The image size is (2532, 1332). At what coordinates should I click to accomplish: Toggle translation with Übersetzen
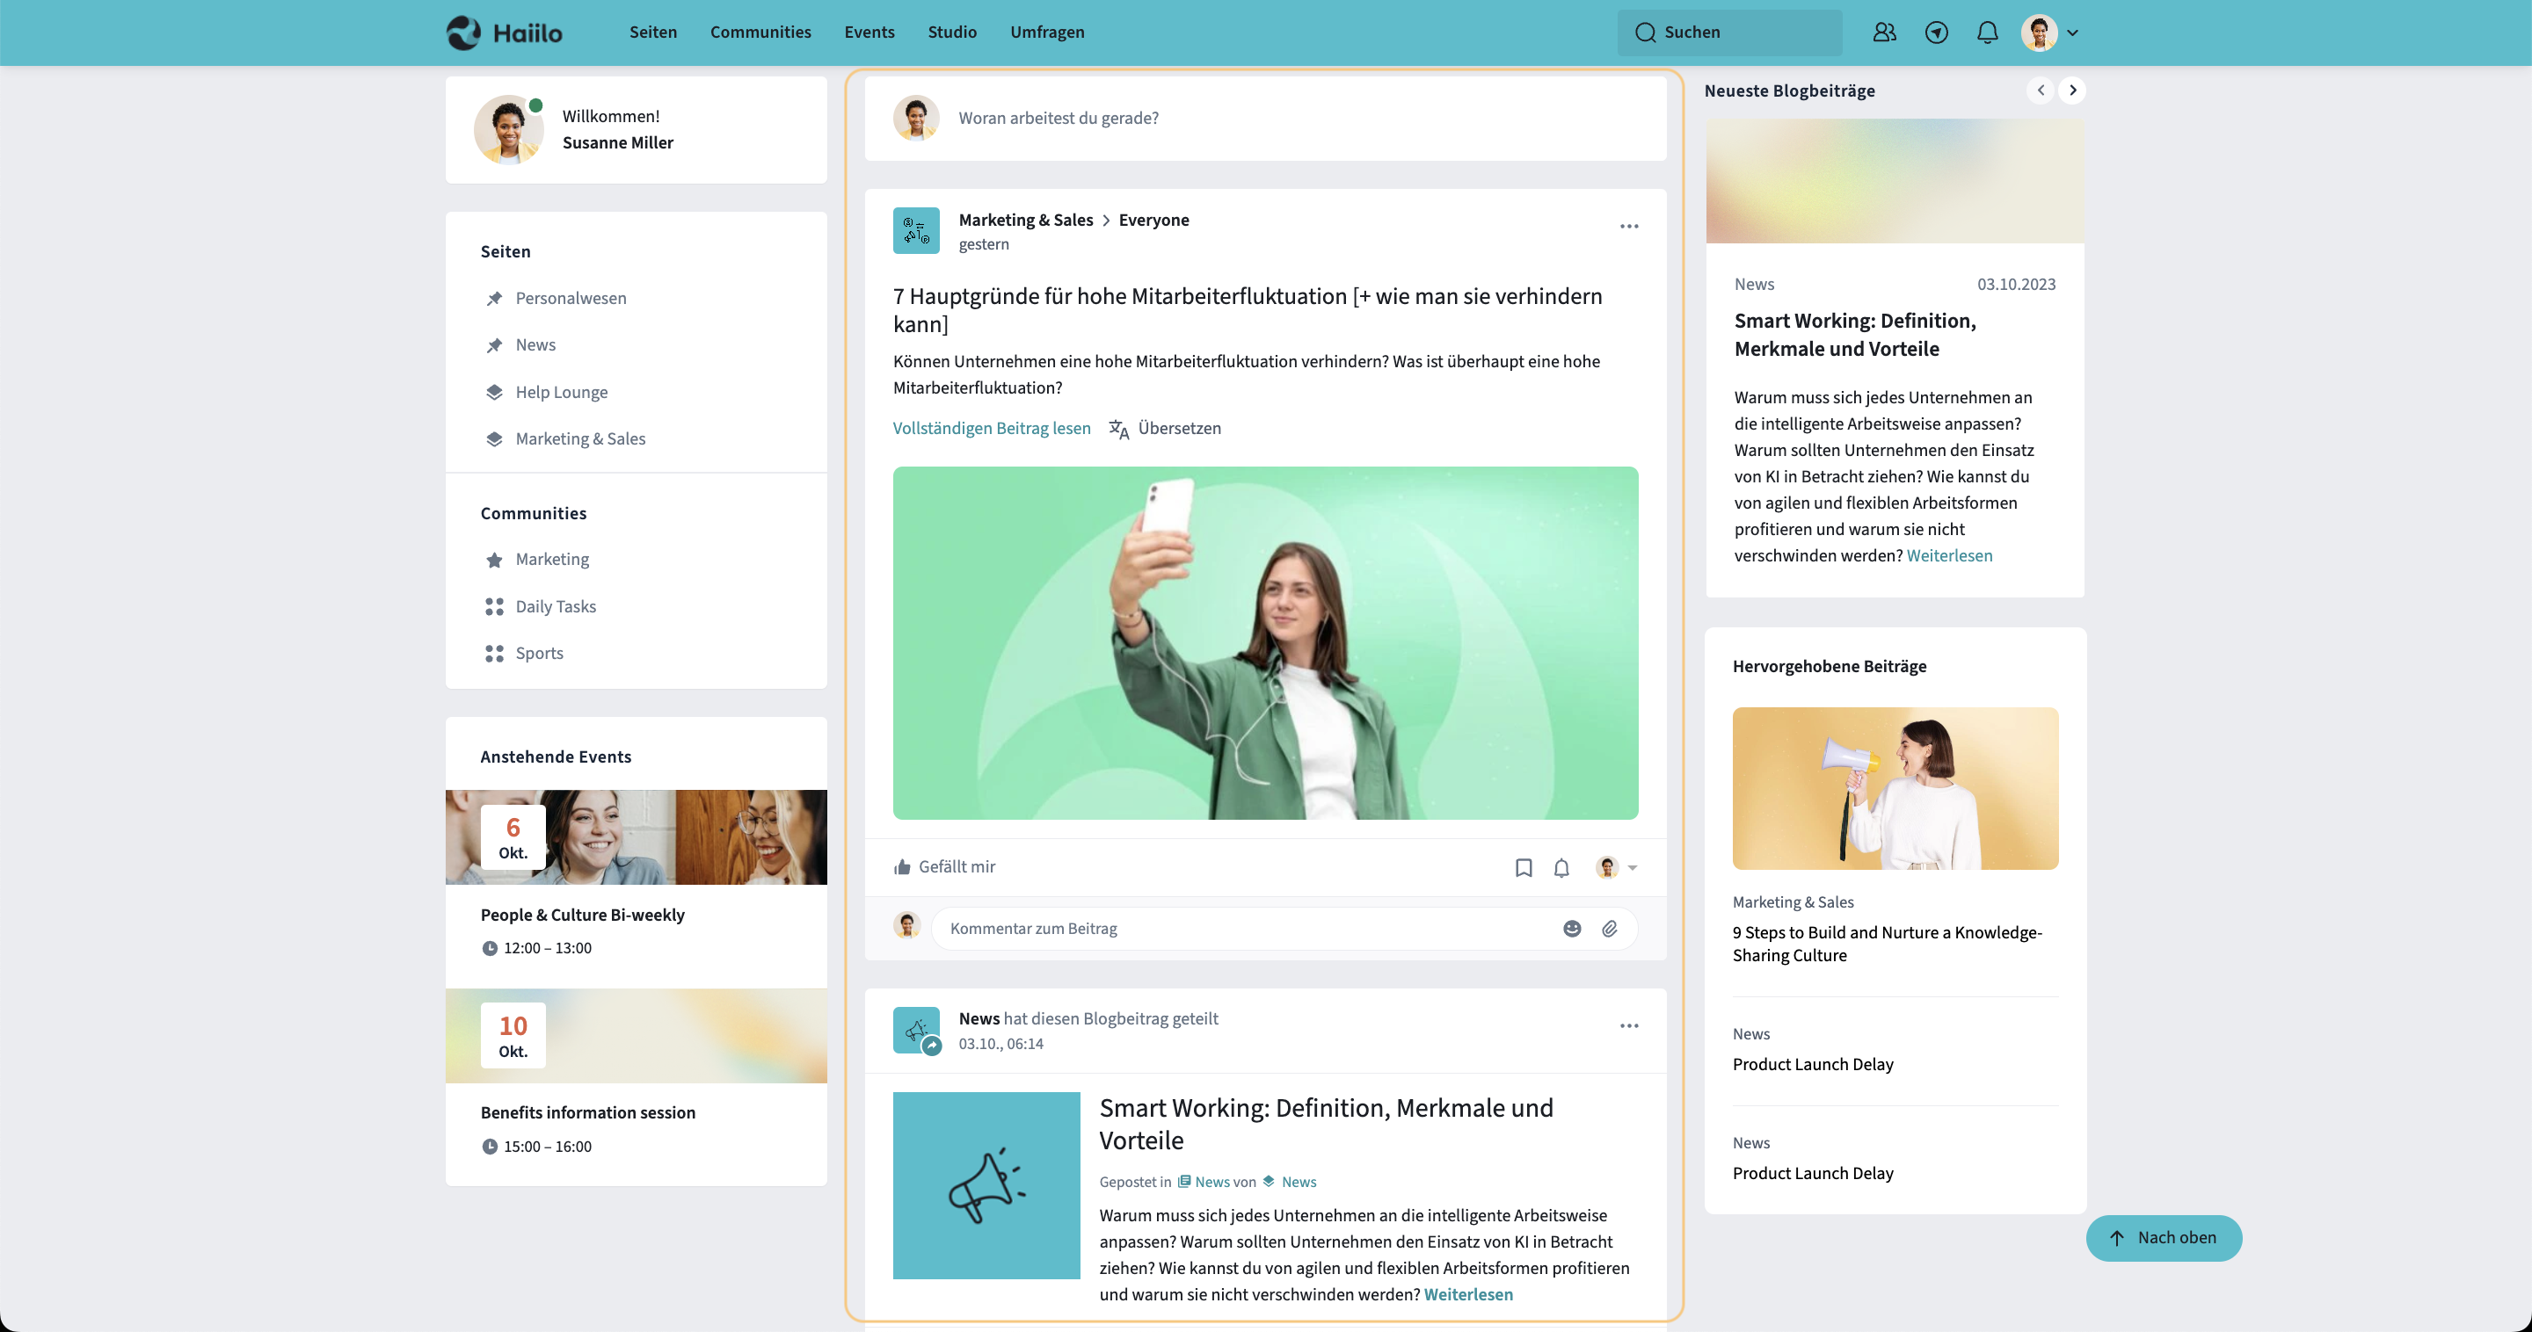point(1178,427)
